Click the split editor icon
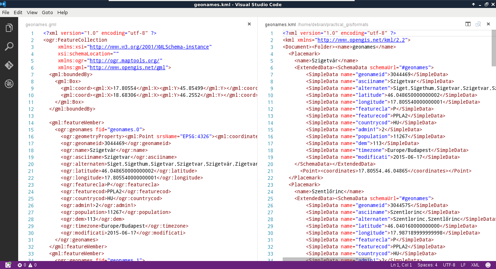496x269 pixels. coord(468,24)
